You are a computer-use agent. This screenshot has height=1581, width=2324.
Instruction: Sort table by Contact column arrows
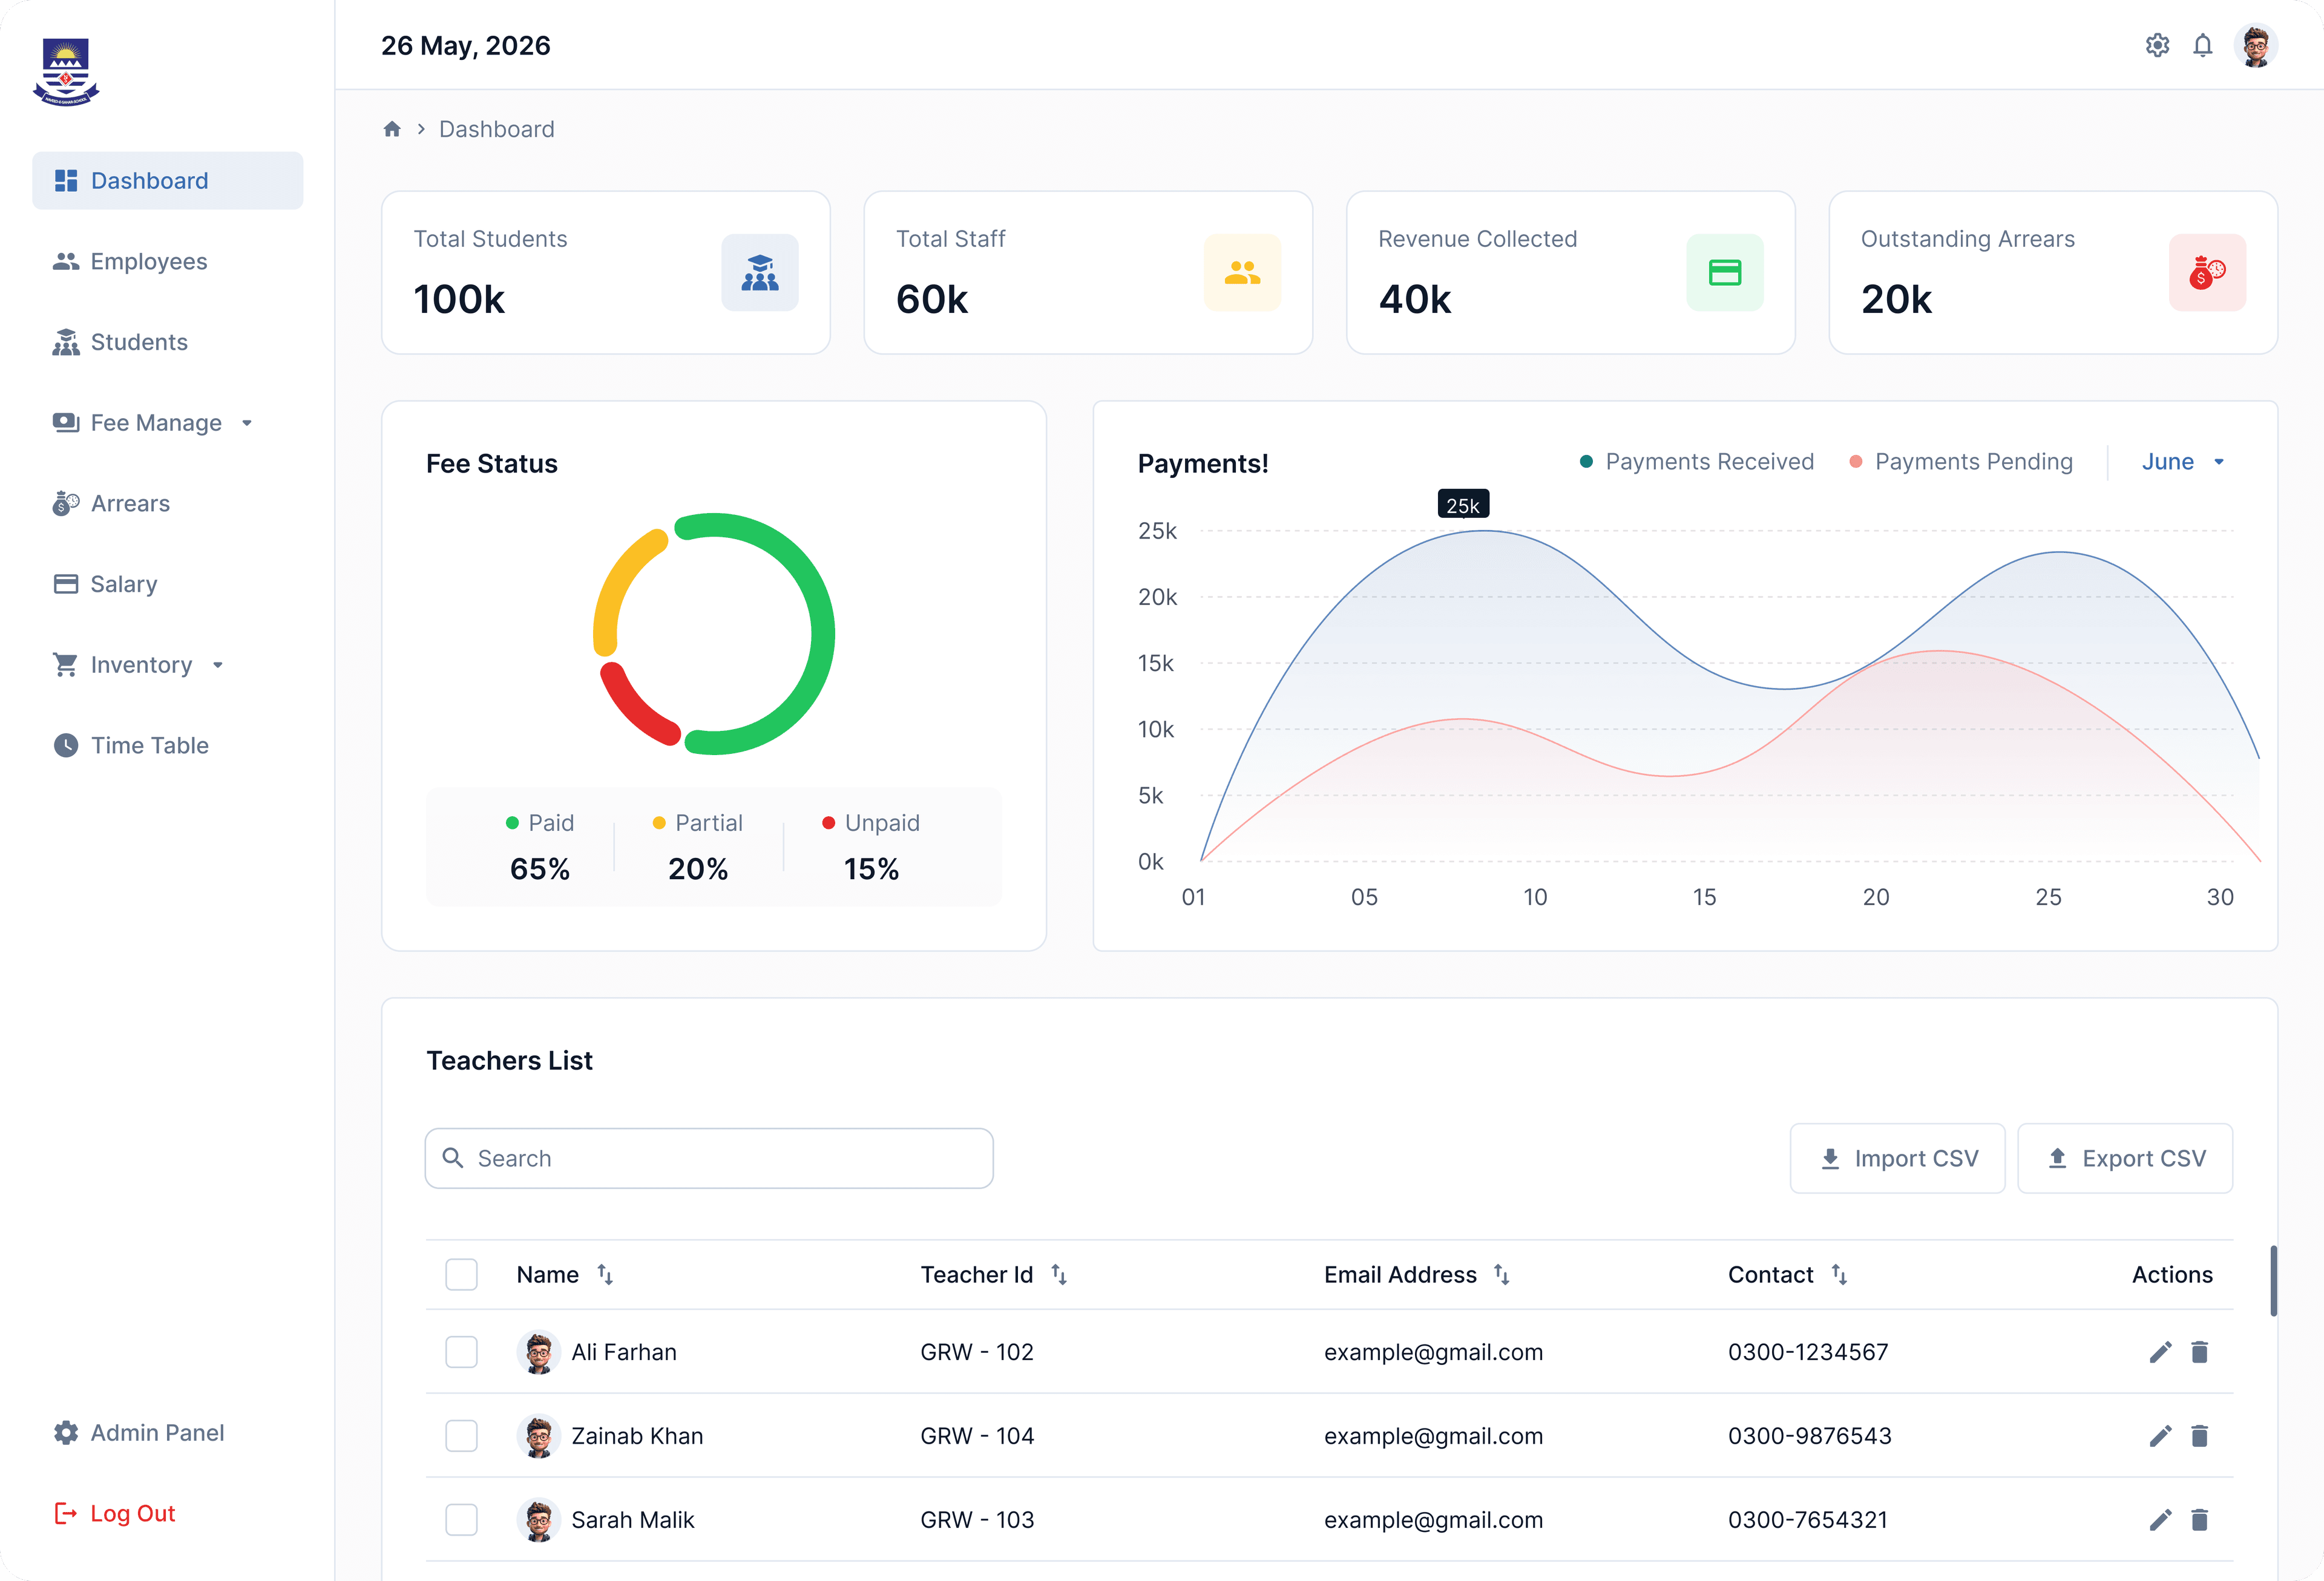[1839, 1274]
